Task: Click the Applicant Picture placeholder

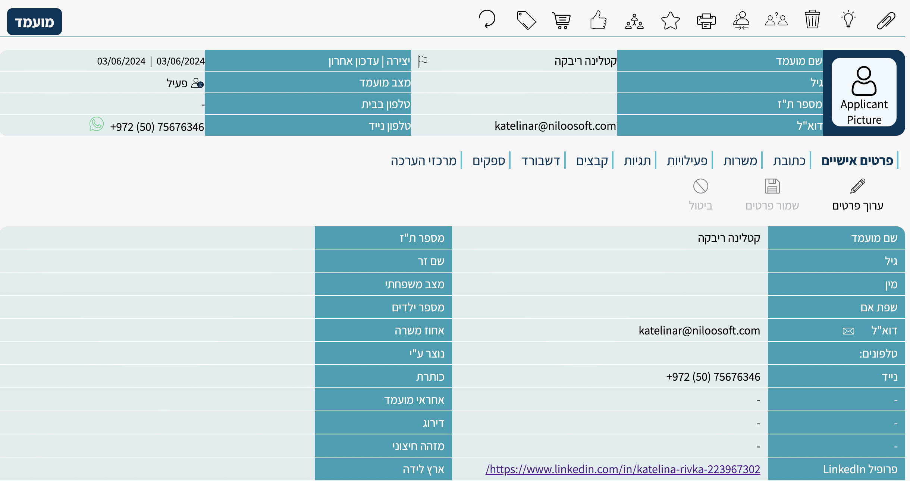Action: coord(864,92)
